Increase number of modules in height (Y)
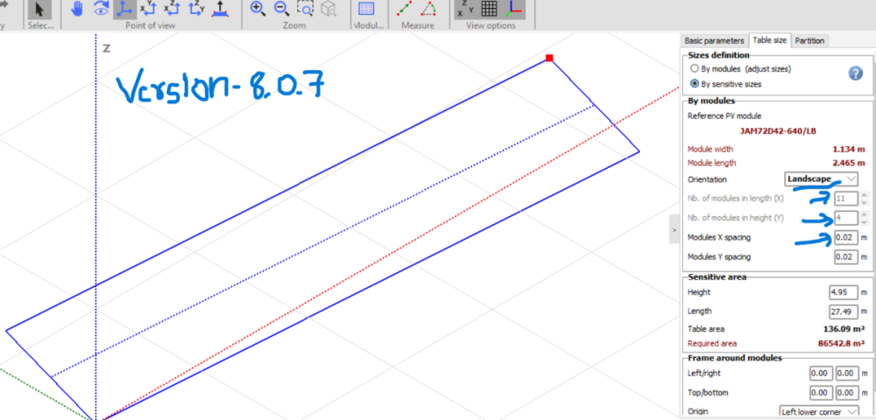This screenshot has width=876, height=420. [865, 214]
